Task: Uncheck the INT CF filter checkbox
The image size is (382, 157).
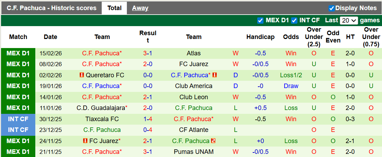Action: click(x=294, y=20)
